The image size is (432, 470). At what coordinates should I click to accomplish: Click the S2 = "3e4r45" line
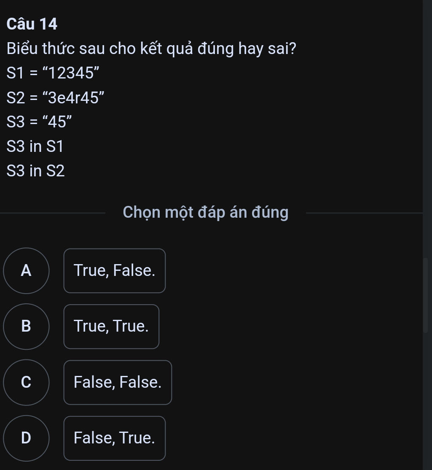[x=55, y=97]
